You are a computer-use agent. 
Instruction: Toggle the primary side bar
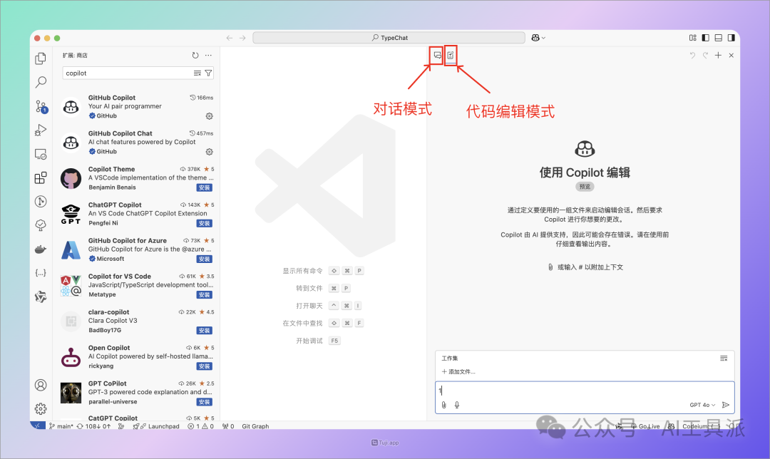click(x=706, y=38)
